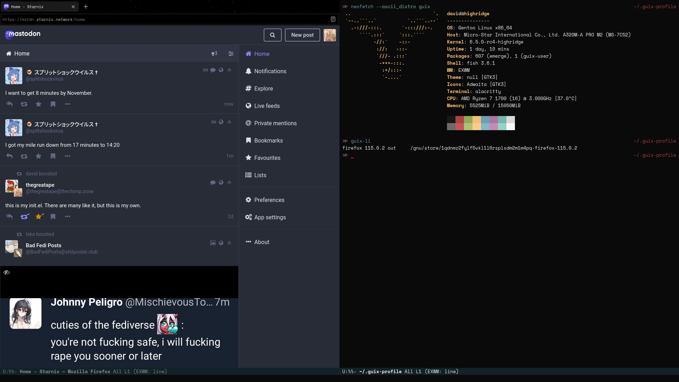Collapse Bad Fedi Posts post chevron
Image resolution: width=679 pixels, height=382 pixels.
pos(229,243)
